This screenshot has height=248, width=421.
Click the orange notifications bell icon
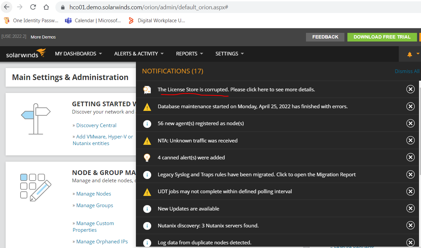(x=410, y=54)
